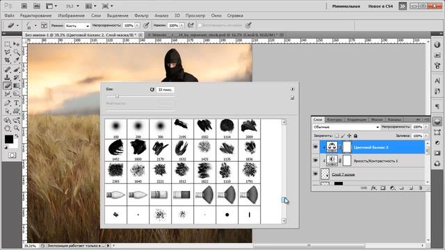The height and width of the screenshot is (250, 445).
Task: Toggle Quick Mask mode button
Action: coord(12,156)
